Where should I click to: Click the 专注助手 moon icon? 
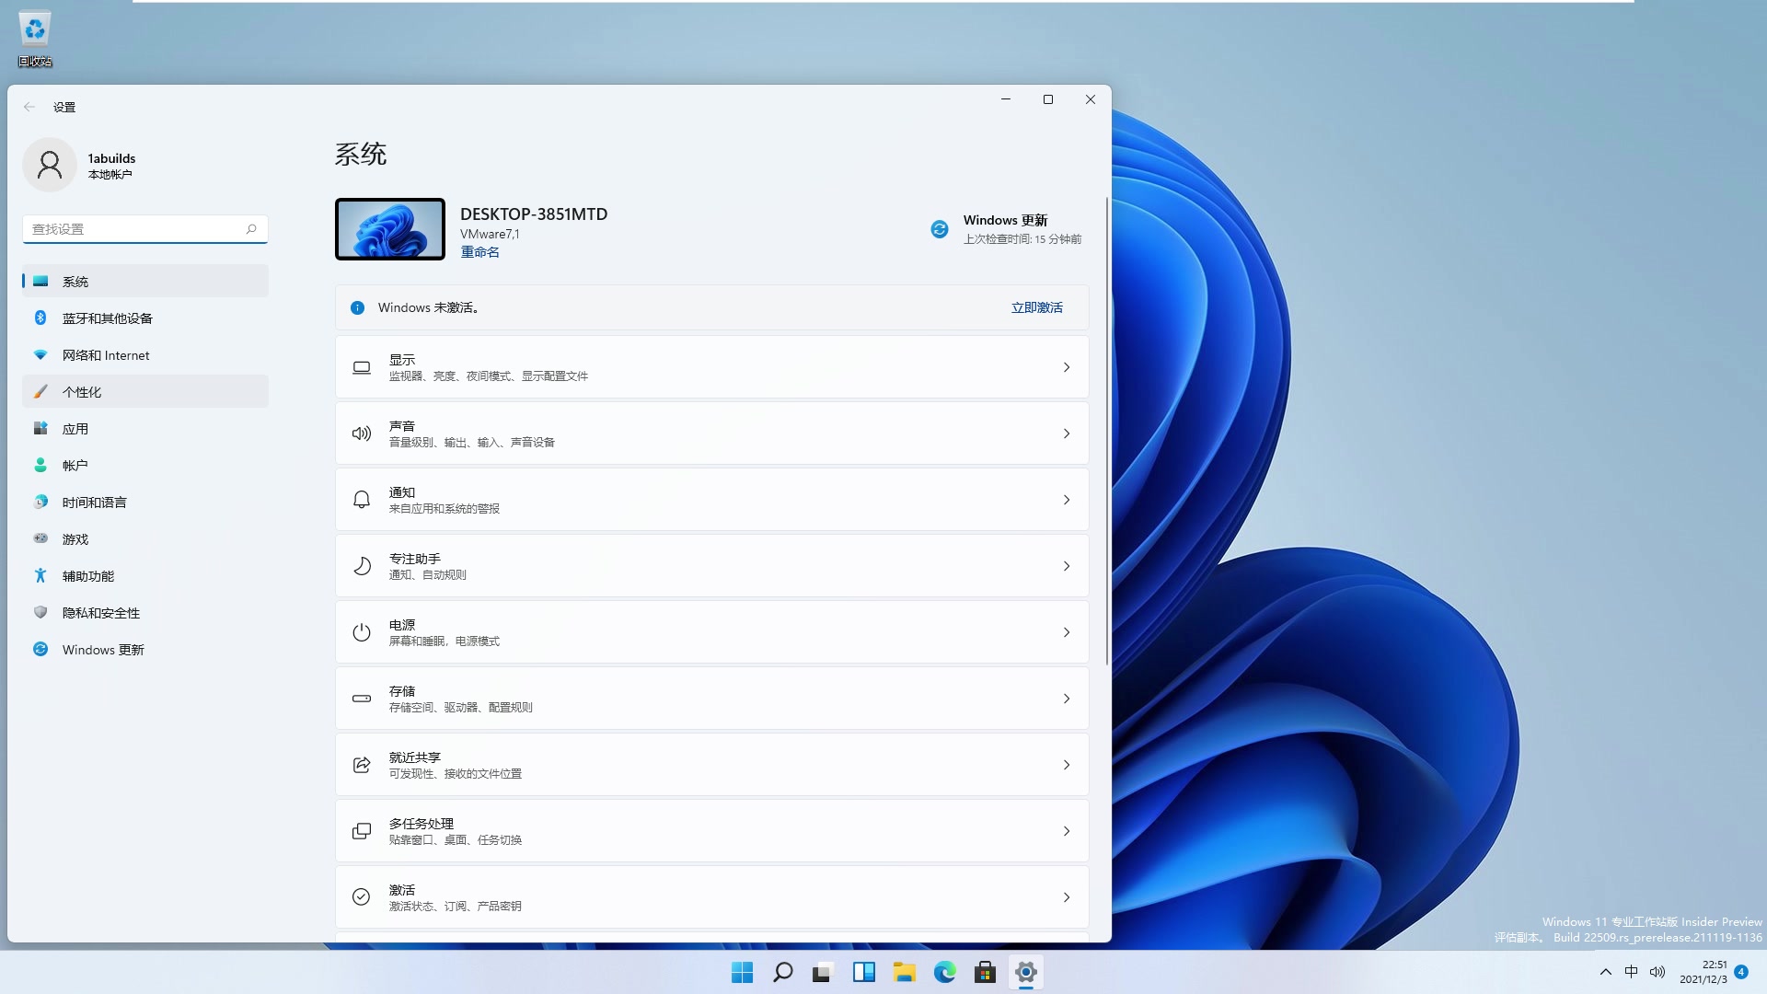[x=362, y=566]
